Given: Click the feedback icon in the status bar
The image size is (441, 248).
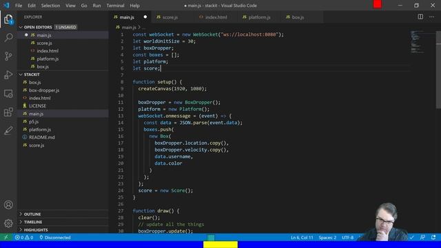Looking at the screenshot, I should [x=422, y=237].
